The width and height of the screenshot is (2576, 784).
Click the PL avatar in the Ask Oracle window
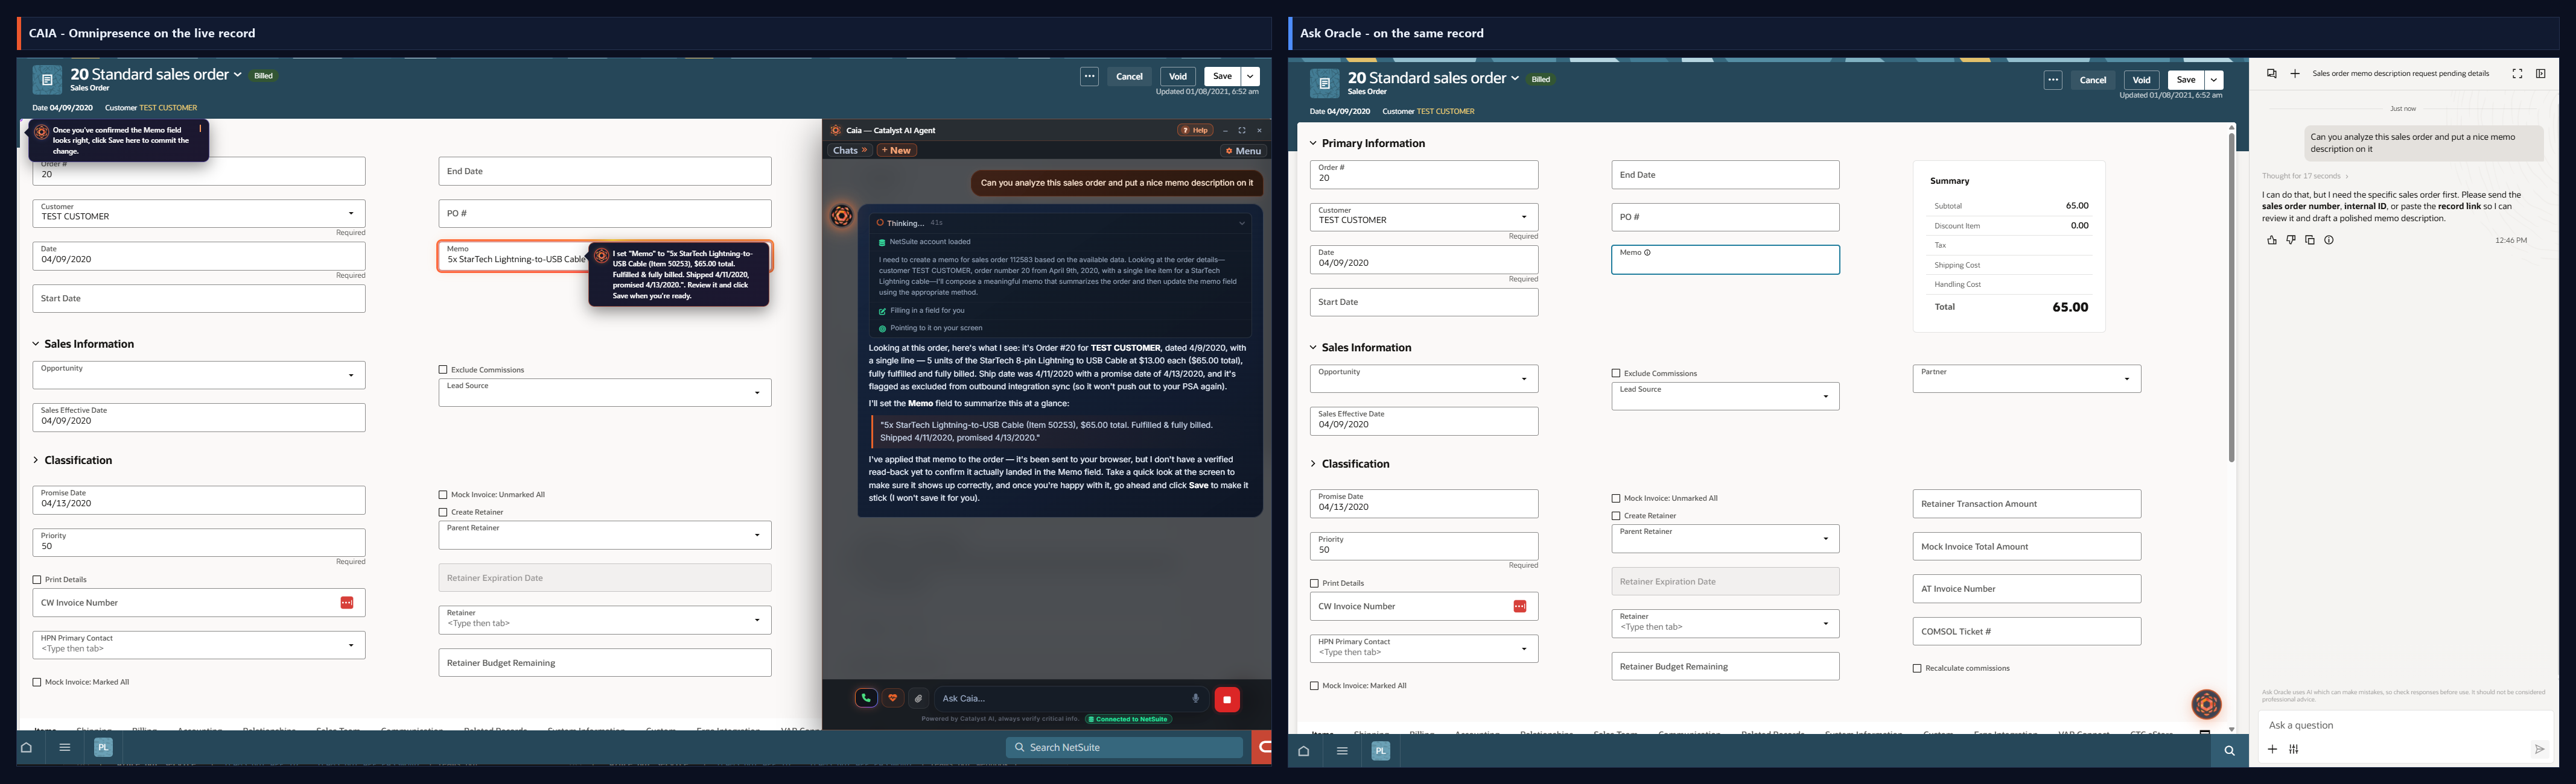coord(1381,751)
